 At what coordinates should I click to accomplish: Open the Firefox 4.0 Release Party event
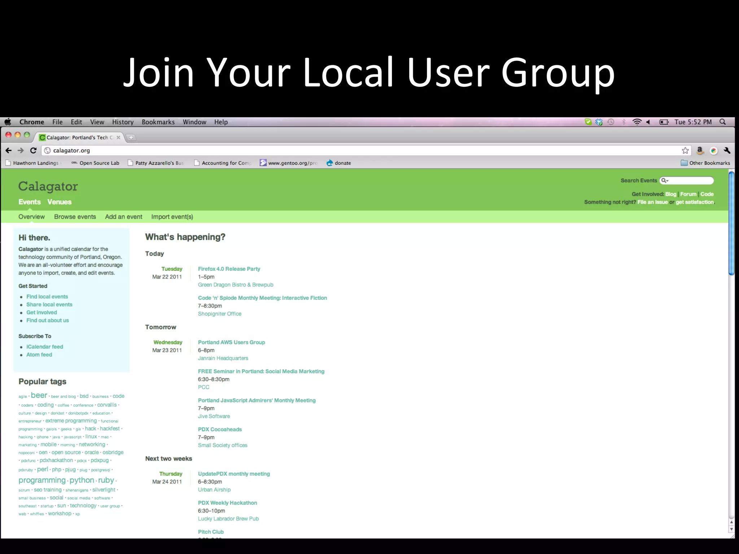click(229, 269)
